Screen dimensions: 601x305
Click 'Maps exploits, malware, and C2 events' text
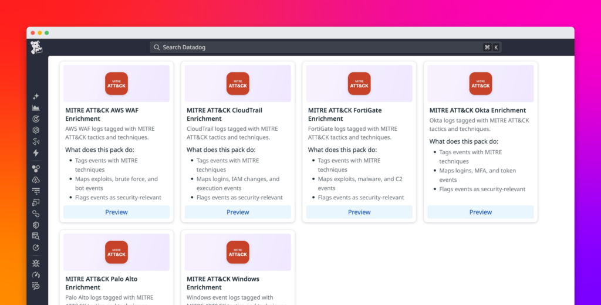360,184
